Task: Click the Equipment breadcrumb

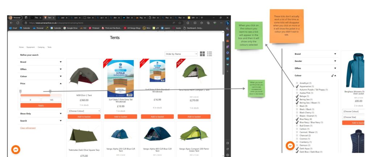Action: click(x=31, y=47)
